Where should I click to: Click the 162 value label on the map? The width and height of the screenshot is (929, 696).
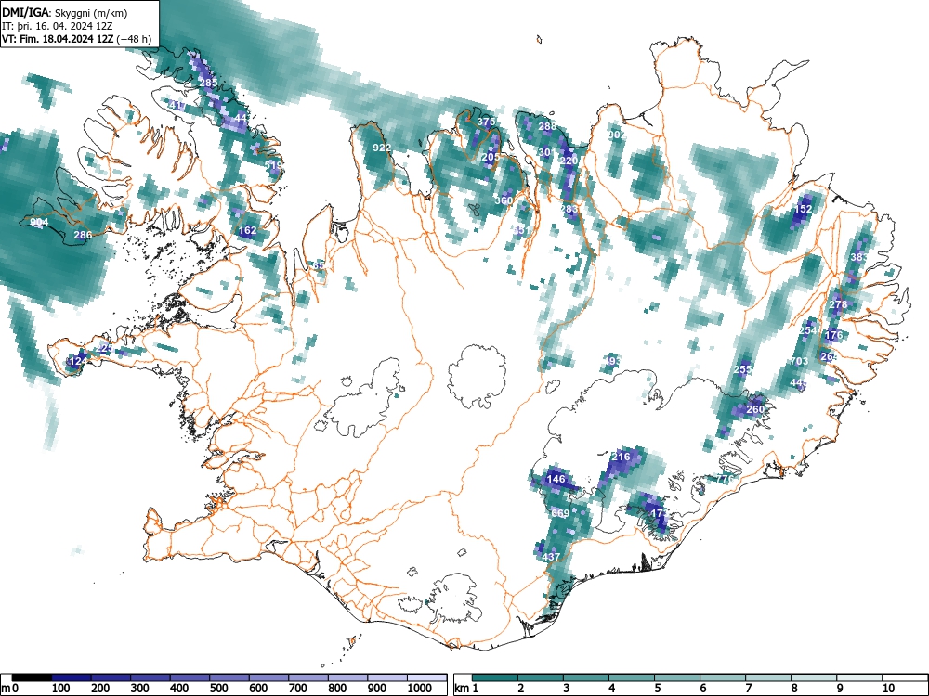pos(248,230)
